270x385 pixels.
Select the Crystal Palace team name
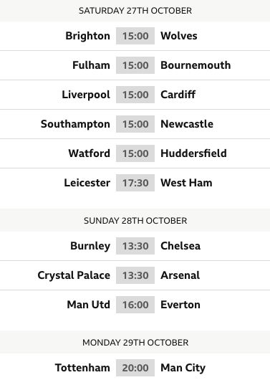(74, 275)
